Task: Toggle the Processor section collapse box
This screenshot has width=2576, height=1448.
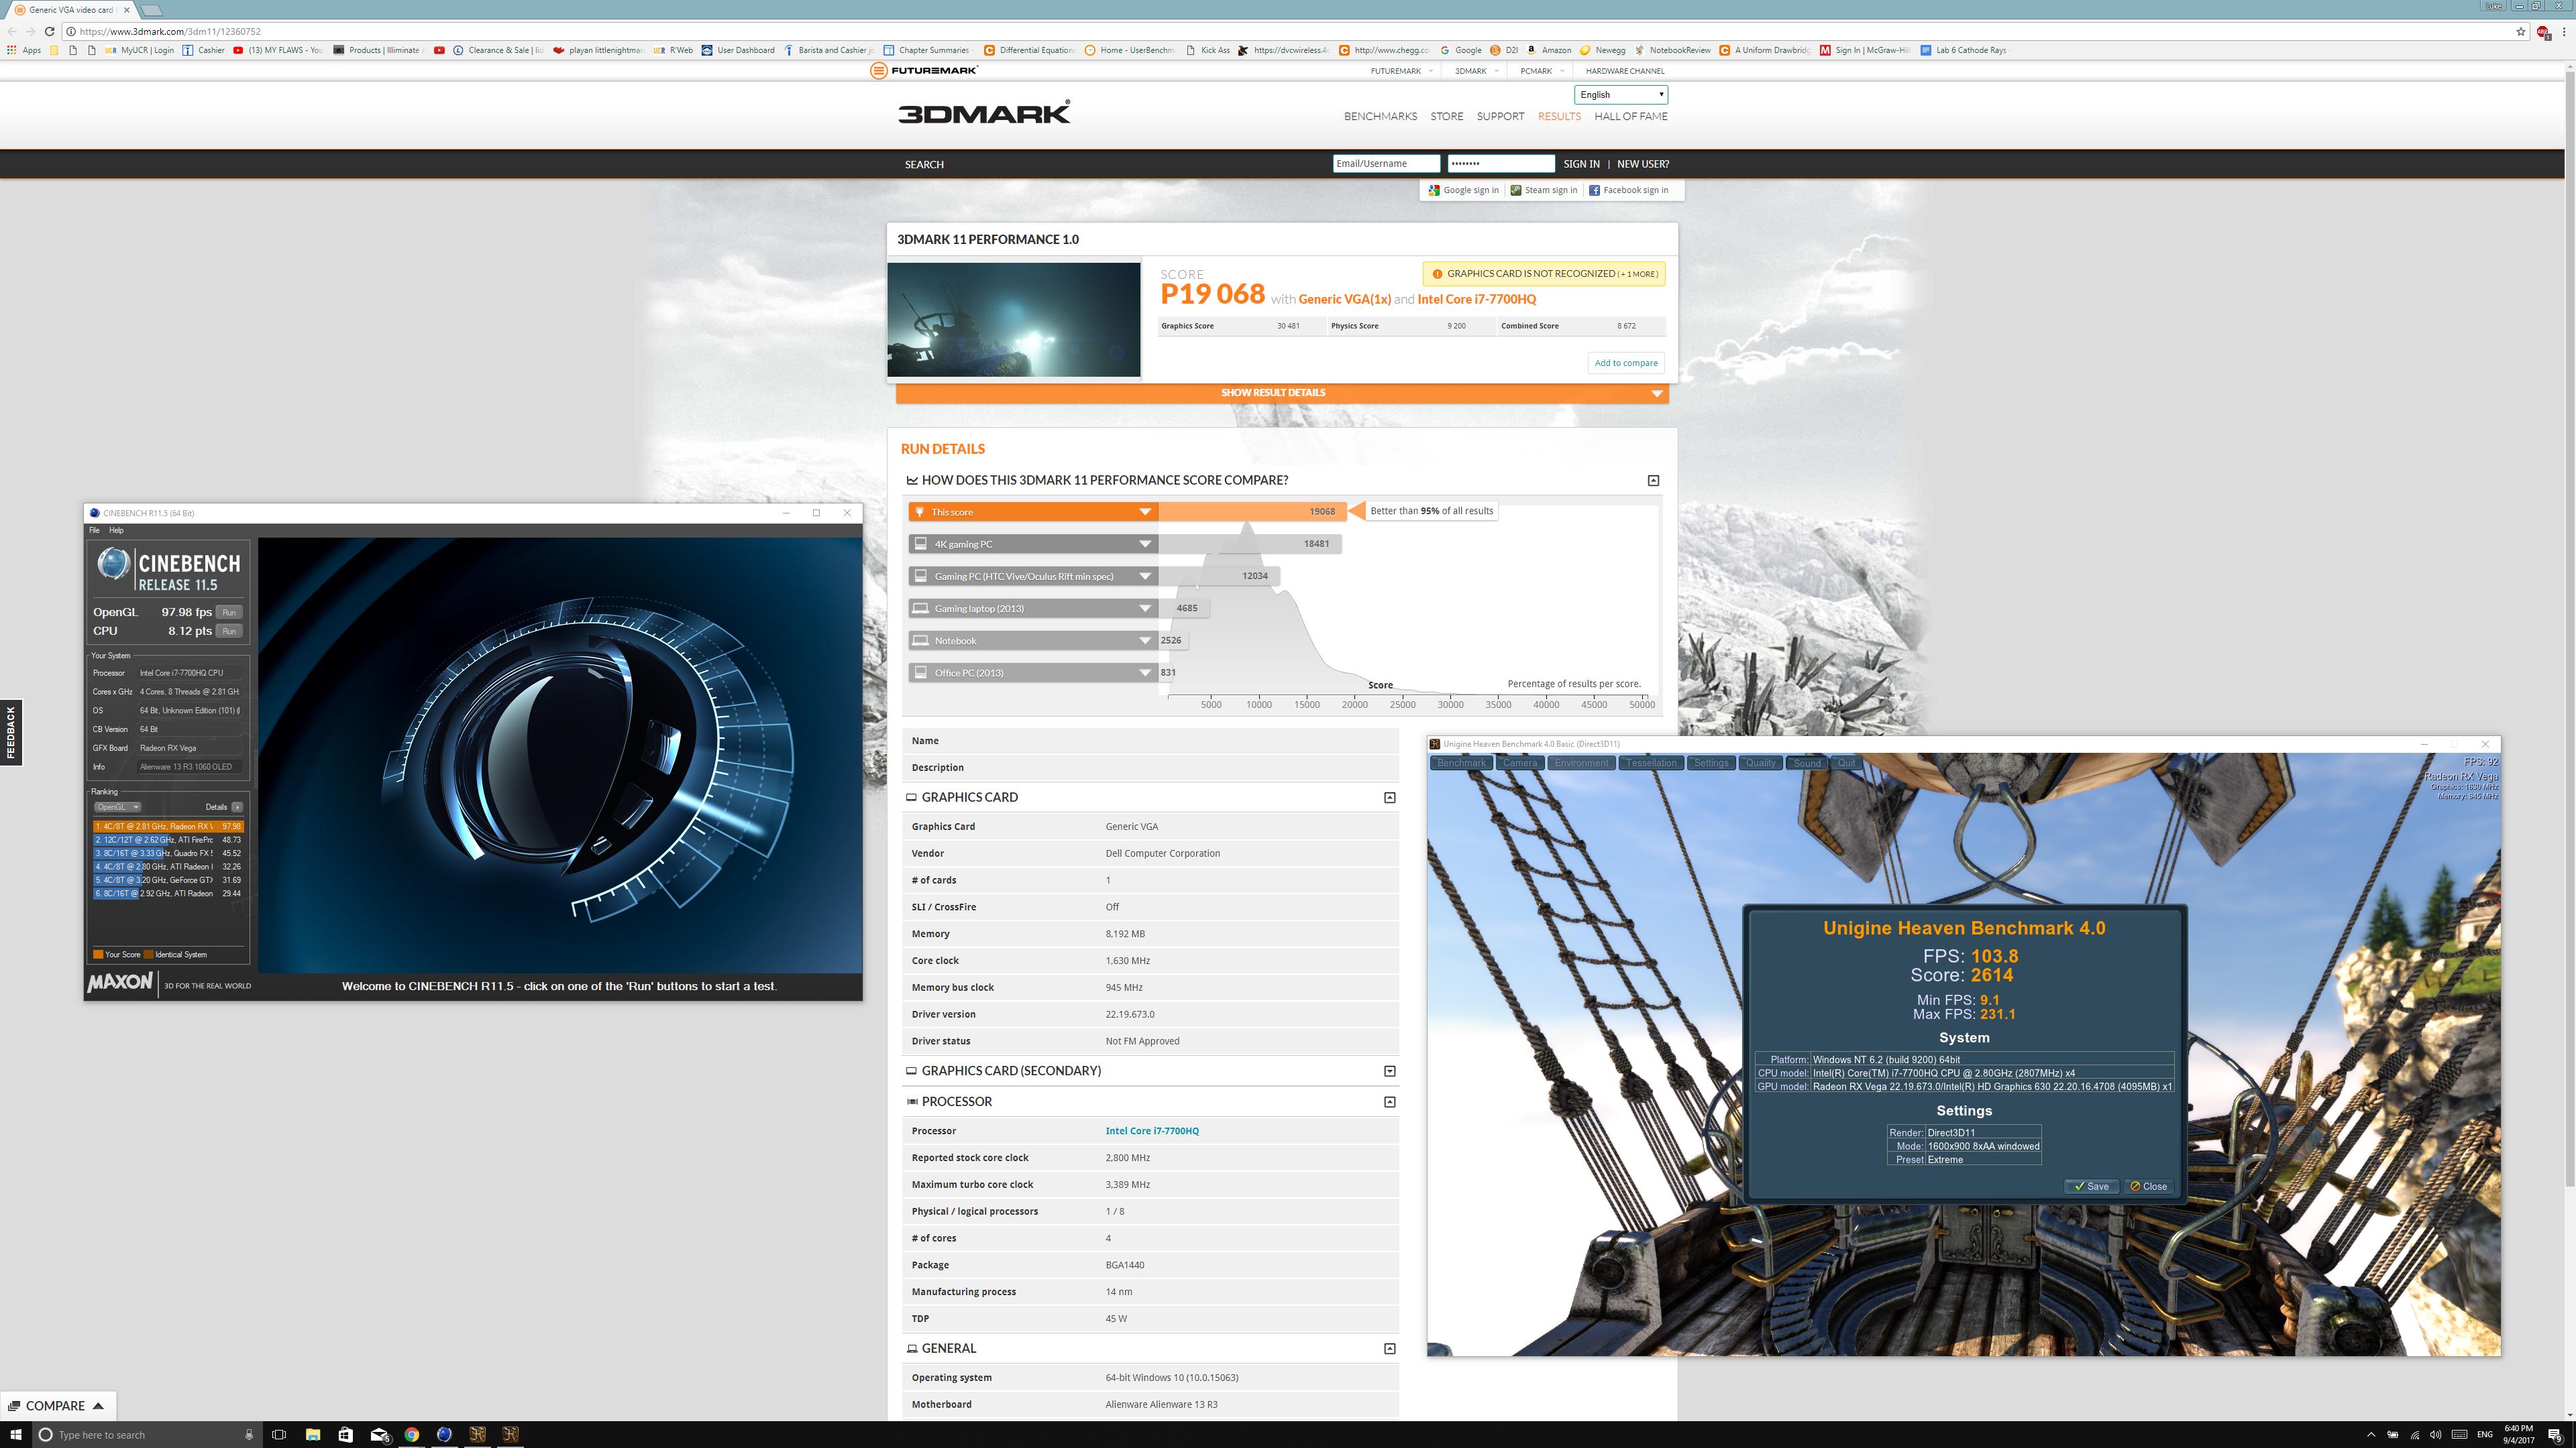Action: click(x=1389, y=1101)
